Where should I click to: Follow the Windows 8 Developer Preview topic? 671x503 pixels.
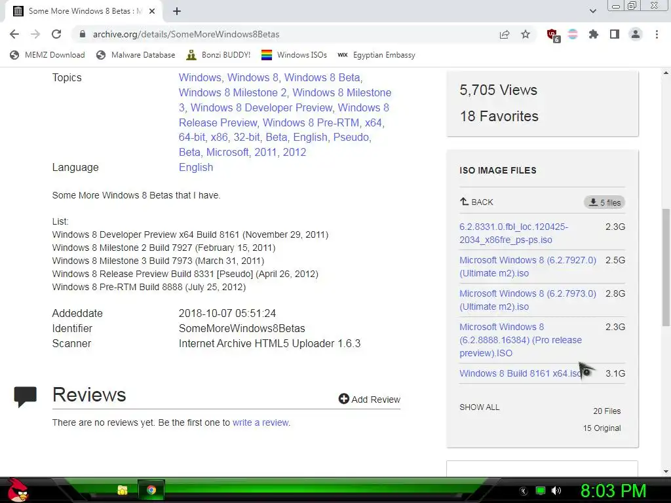261,107
